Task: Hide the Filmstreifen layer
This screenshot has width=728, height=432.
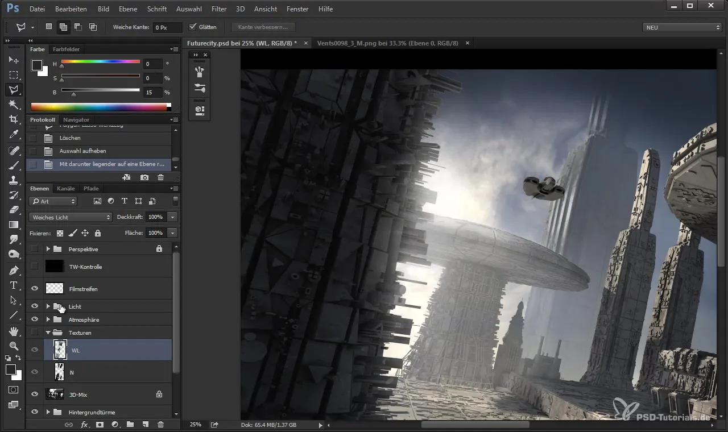Action: [35, 289]
